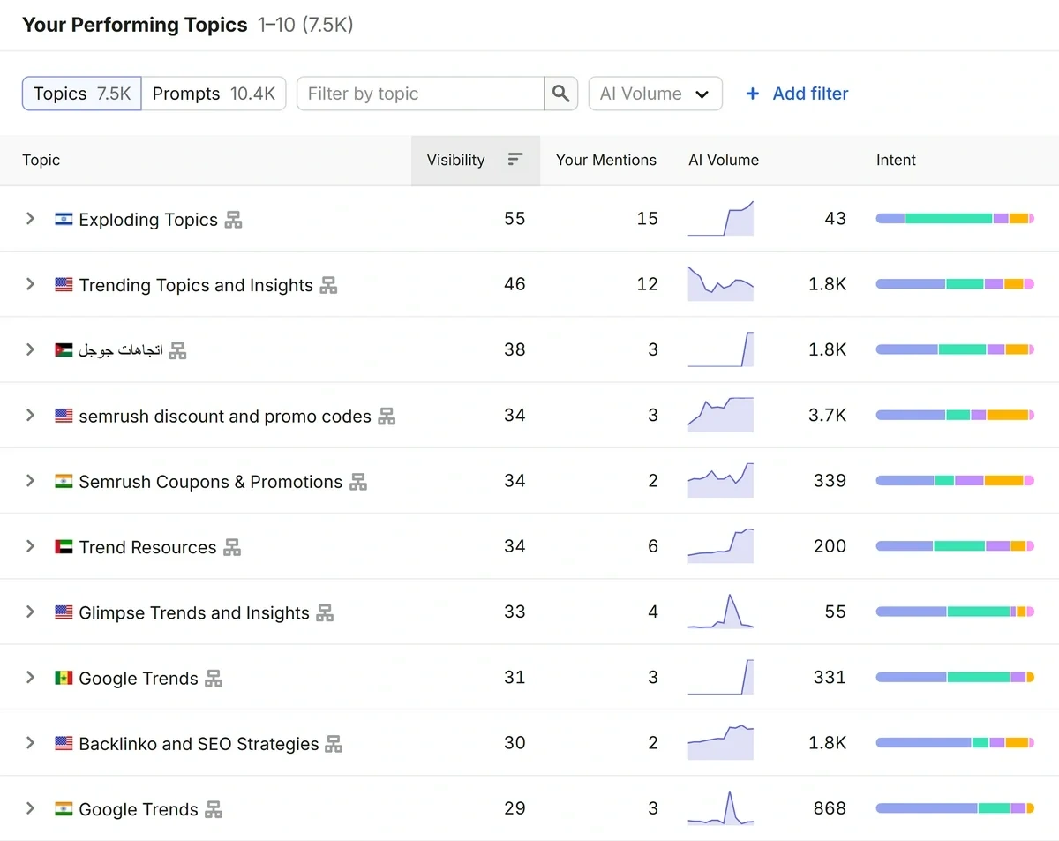Expand Glimpse Trends and Insights row
1059x841 pixels.
(x=30, y=612)
